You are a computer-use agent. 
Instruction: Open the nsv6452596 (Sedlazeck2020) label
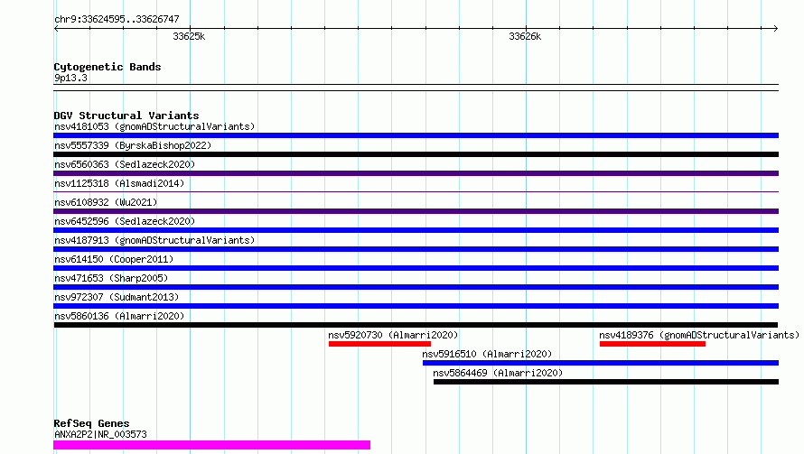point(125,221)
